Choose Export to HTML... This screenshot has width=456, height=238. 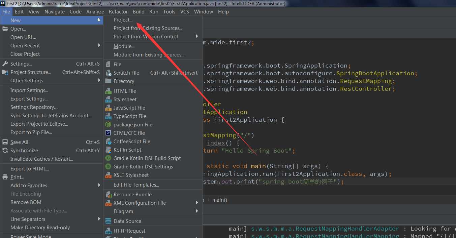click(52, 169)
